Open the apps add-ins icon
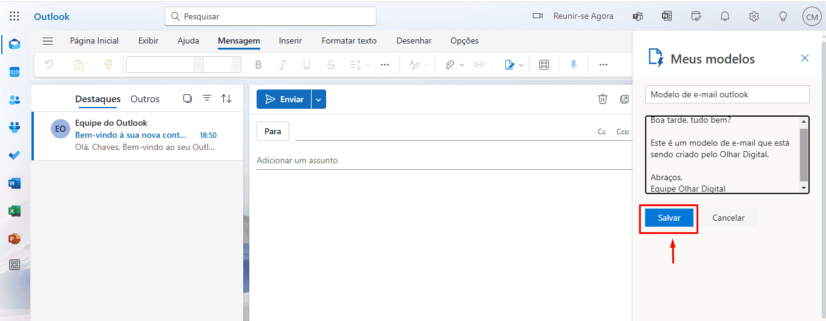Viewport: 826px width, 321px height. (544, 65)
